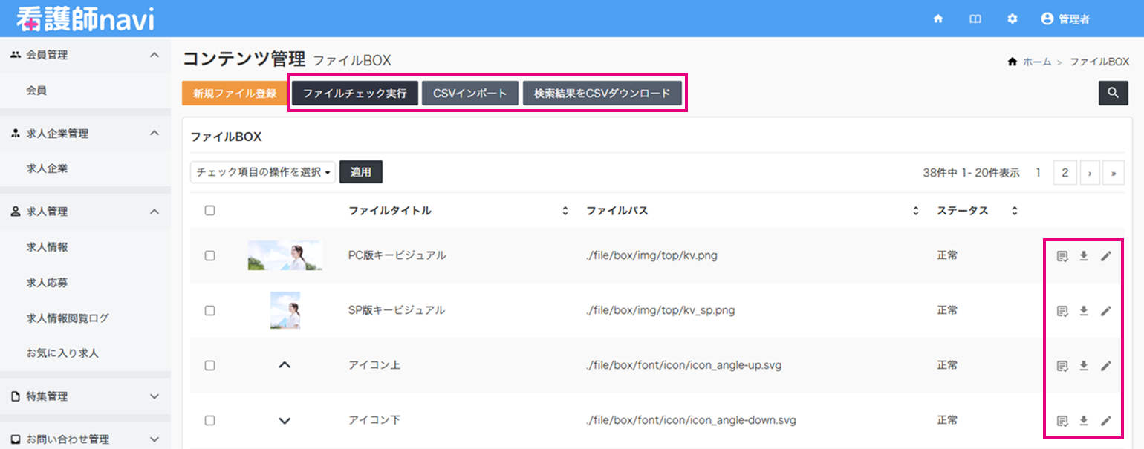
Task: Select 求人情報 in the sidebar
Action: (x=47, y=246)
